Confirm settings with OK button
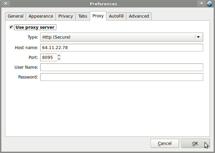 click(195, 144)
